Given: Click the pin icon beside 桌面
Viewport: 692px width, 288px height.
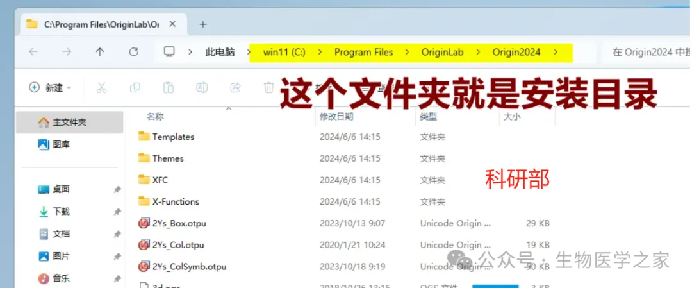Looking at the screenshot, I should pyautogui.click(x=117, y=189).
